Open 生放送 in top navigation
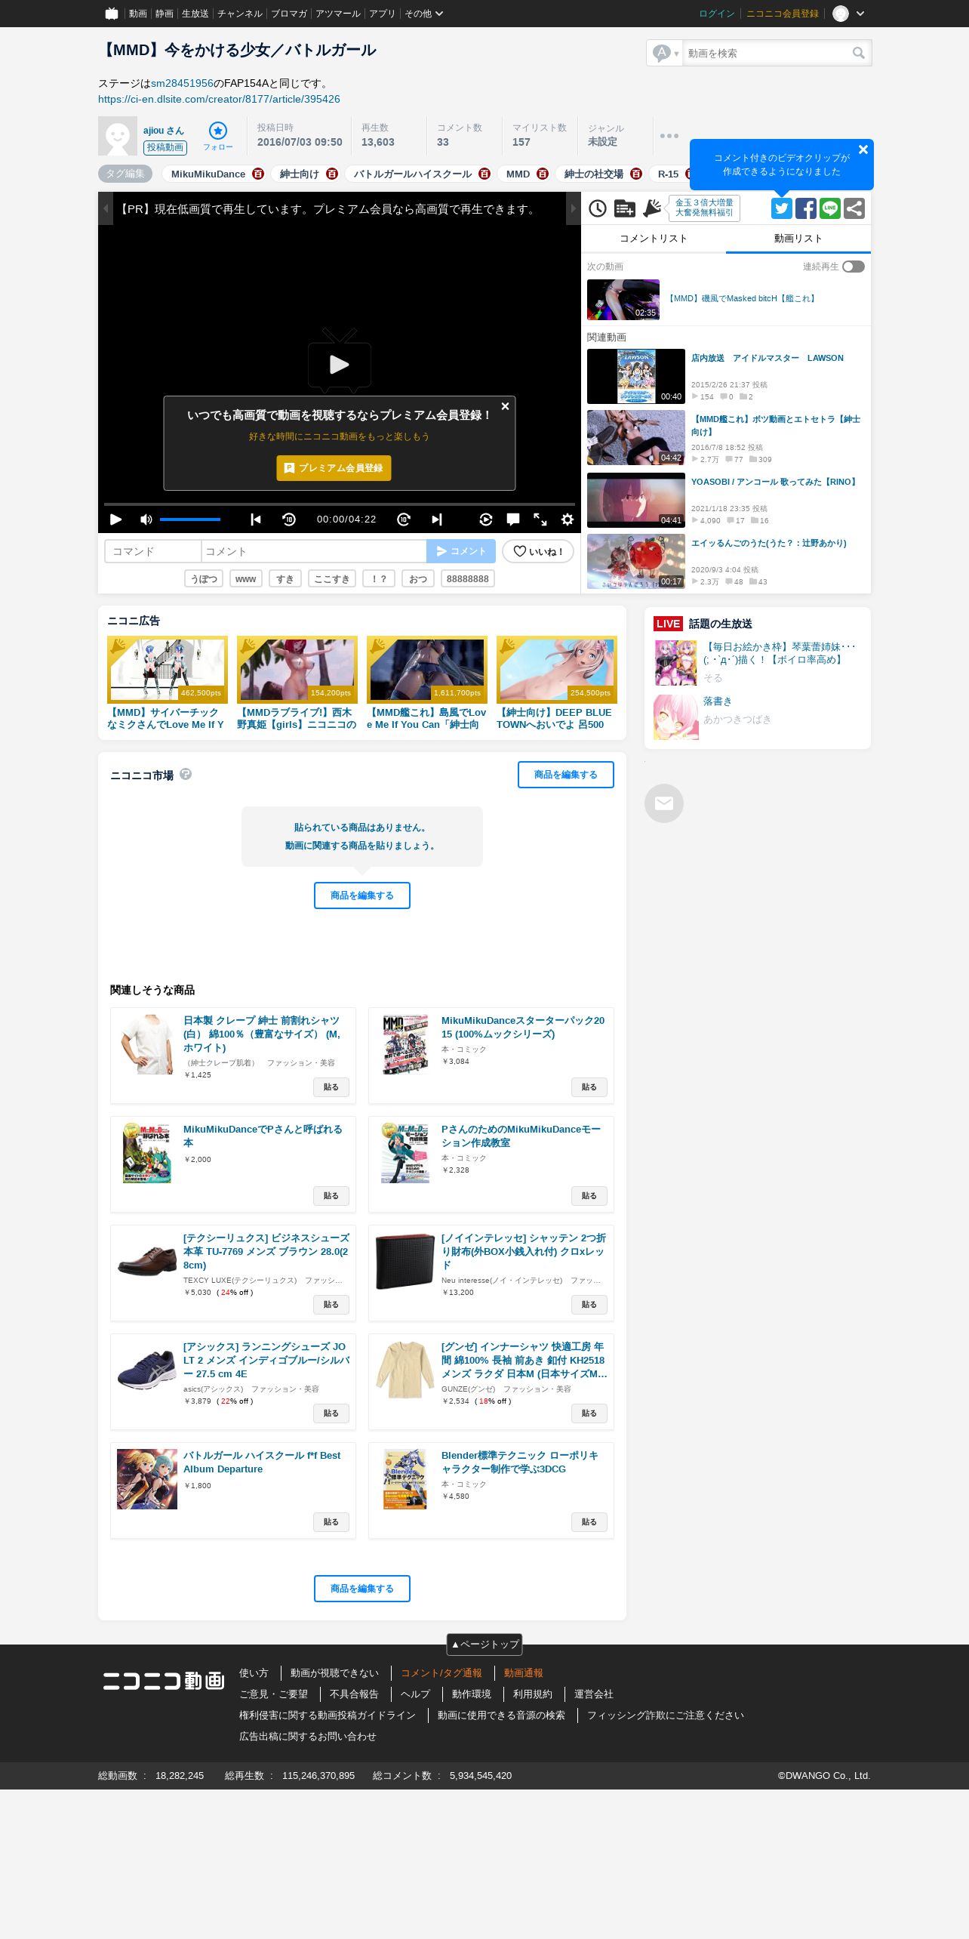Viewport: 969px width, 1939px height. click(195, 14)
